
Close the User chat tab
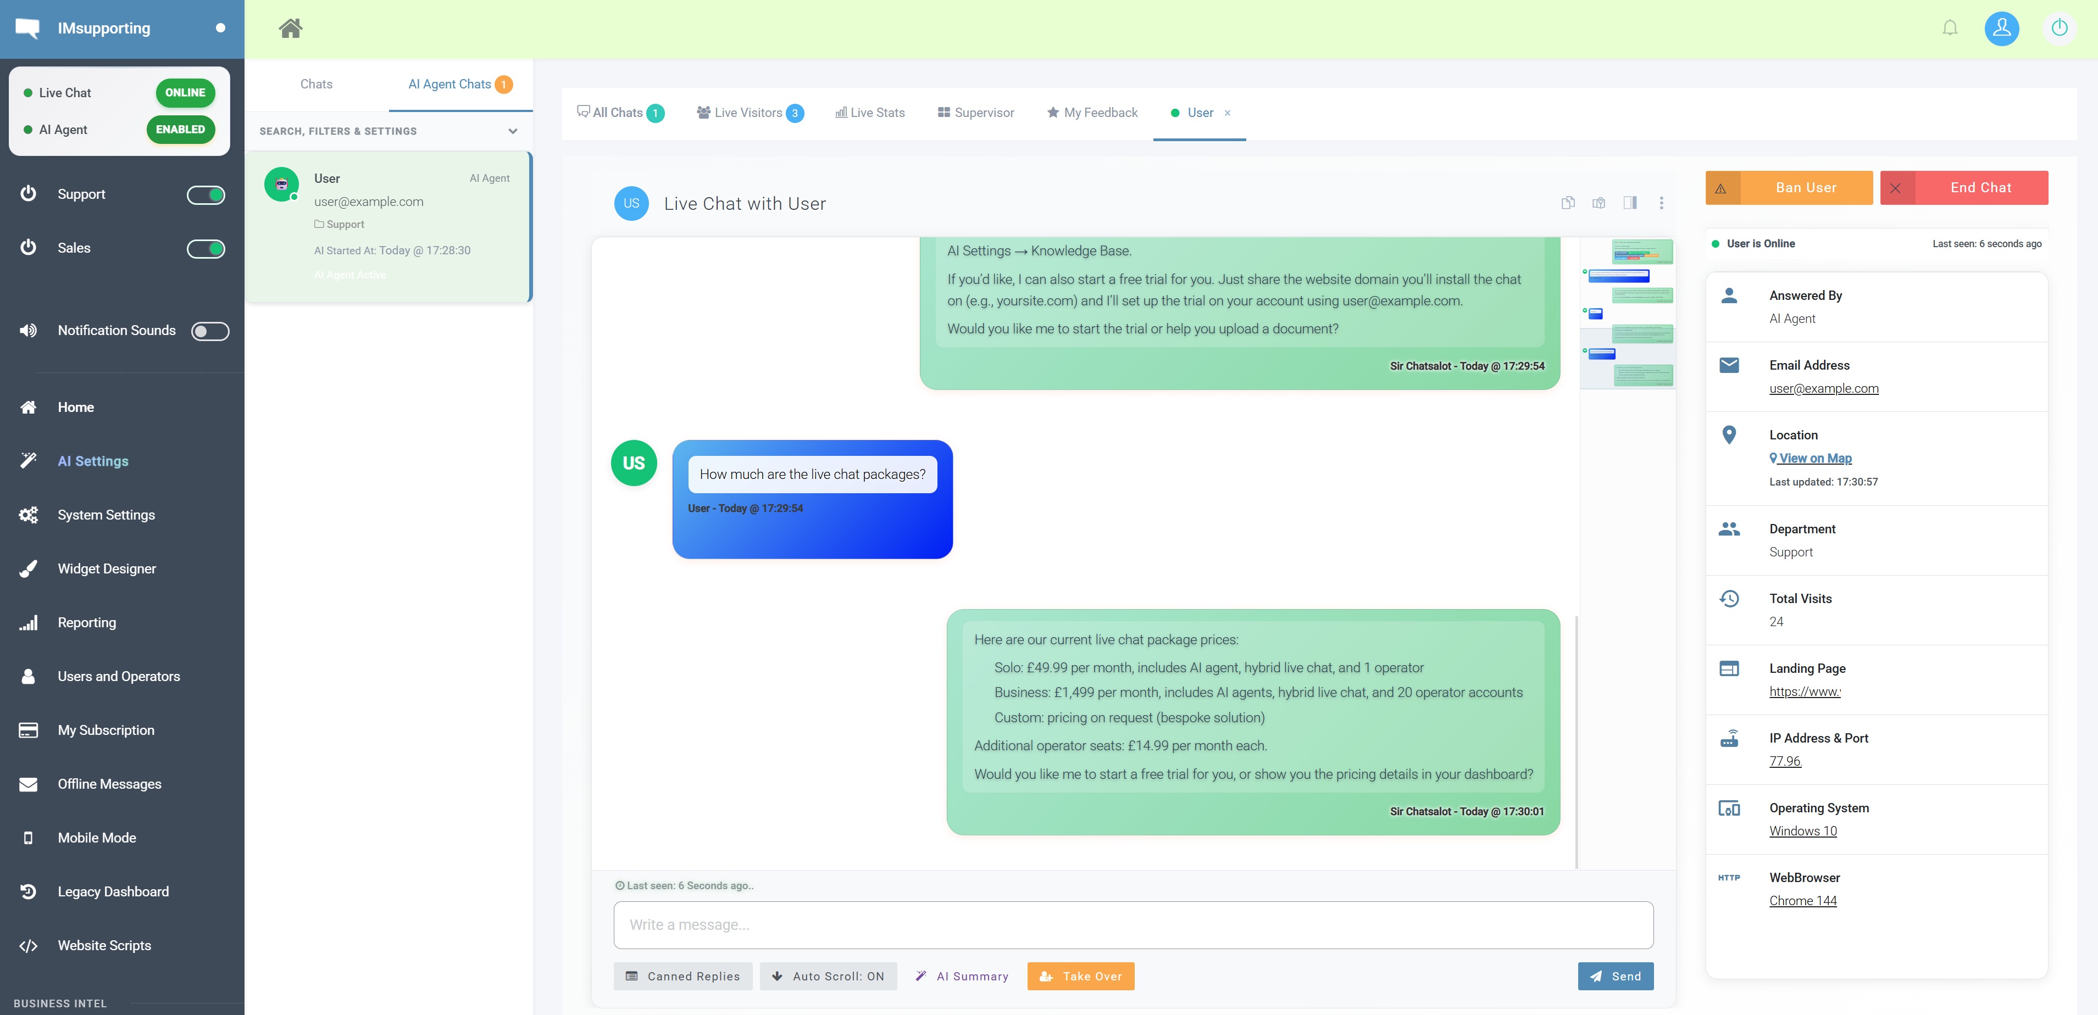coord(1228,113)
